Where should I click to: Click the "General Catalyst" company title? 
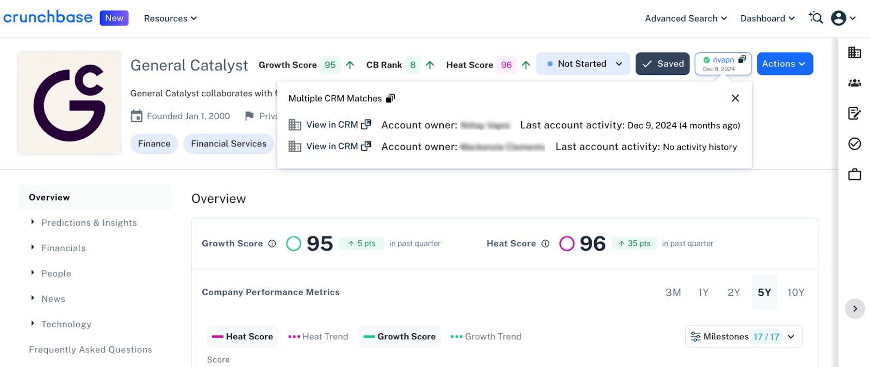click(x=189, y=65)
